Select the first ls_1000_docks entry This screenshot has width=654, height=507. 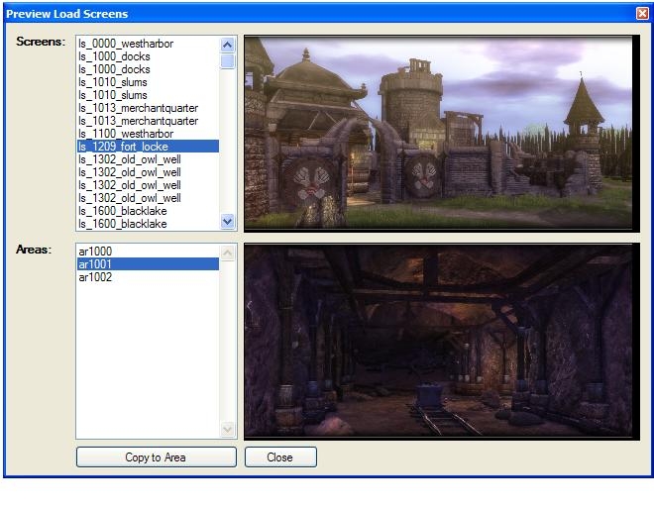[114, 56]
